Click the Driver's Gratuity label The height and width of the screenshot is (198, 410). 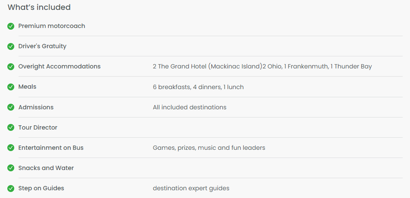coord(42,46)
